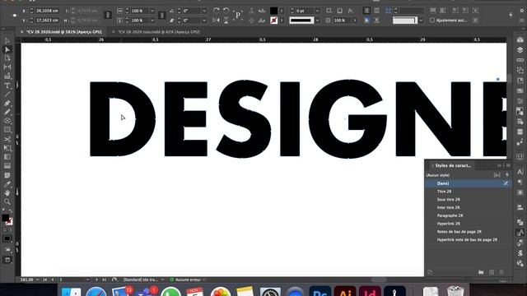Open the stroke type dropdown
The width and height of the screenshot is (527, 296).
point(317,21)
